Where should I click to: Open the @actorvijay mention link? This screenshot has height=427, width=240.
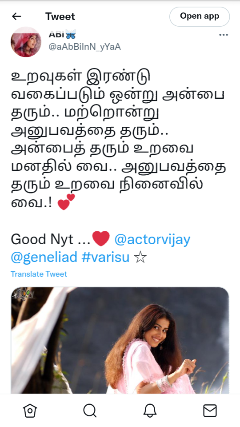coord(152,240)
